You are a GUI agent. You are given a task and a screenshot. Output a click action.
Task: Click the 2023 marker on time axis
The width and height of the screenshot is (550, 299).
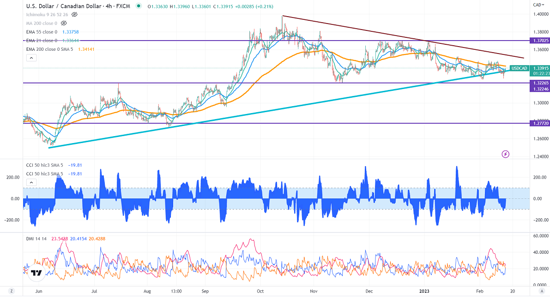425,291
